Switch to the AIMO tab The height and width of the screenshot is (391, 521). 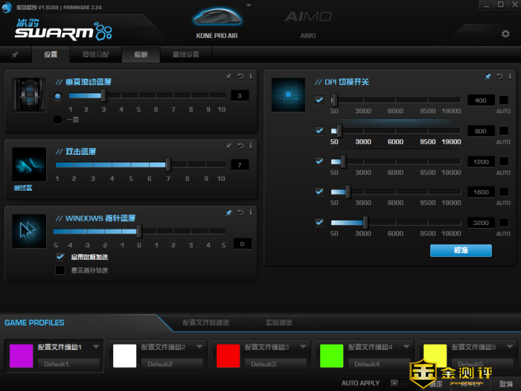click(308, 35)
